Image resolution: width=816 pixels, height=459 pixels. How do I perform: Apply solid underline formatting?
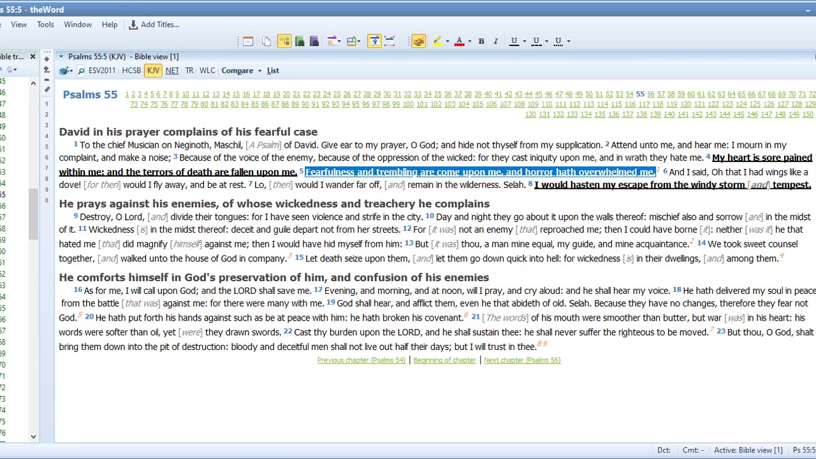514,41
